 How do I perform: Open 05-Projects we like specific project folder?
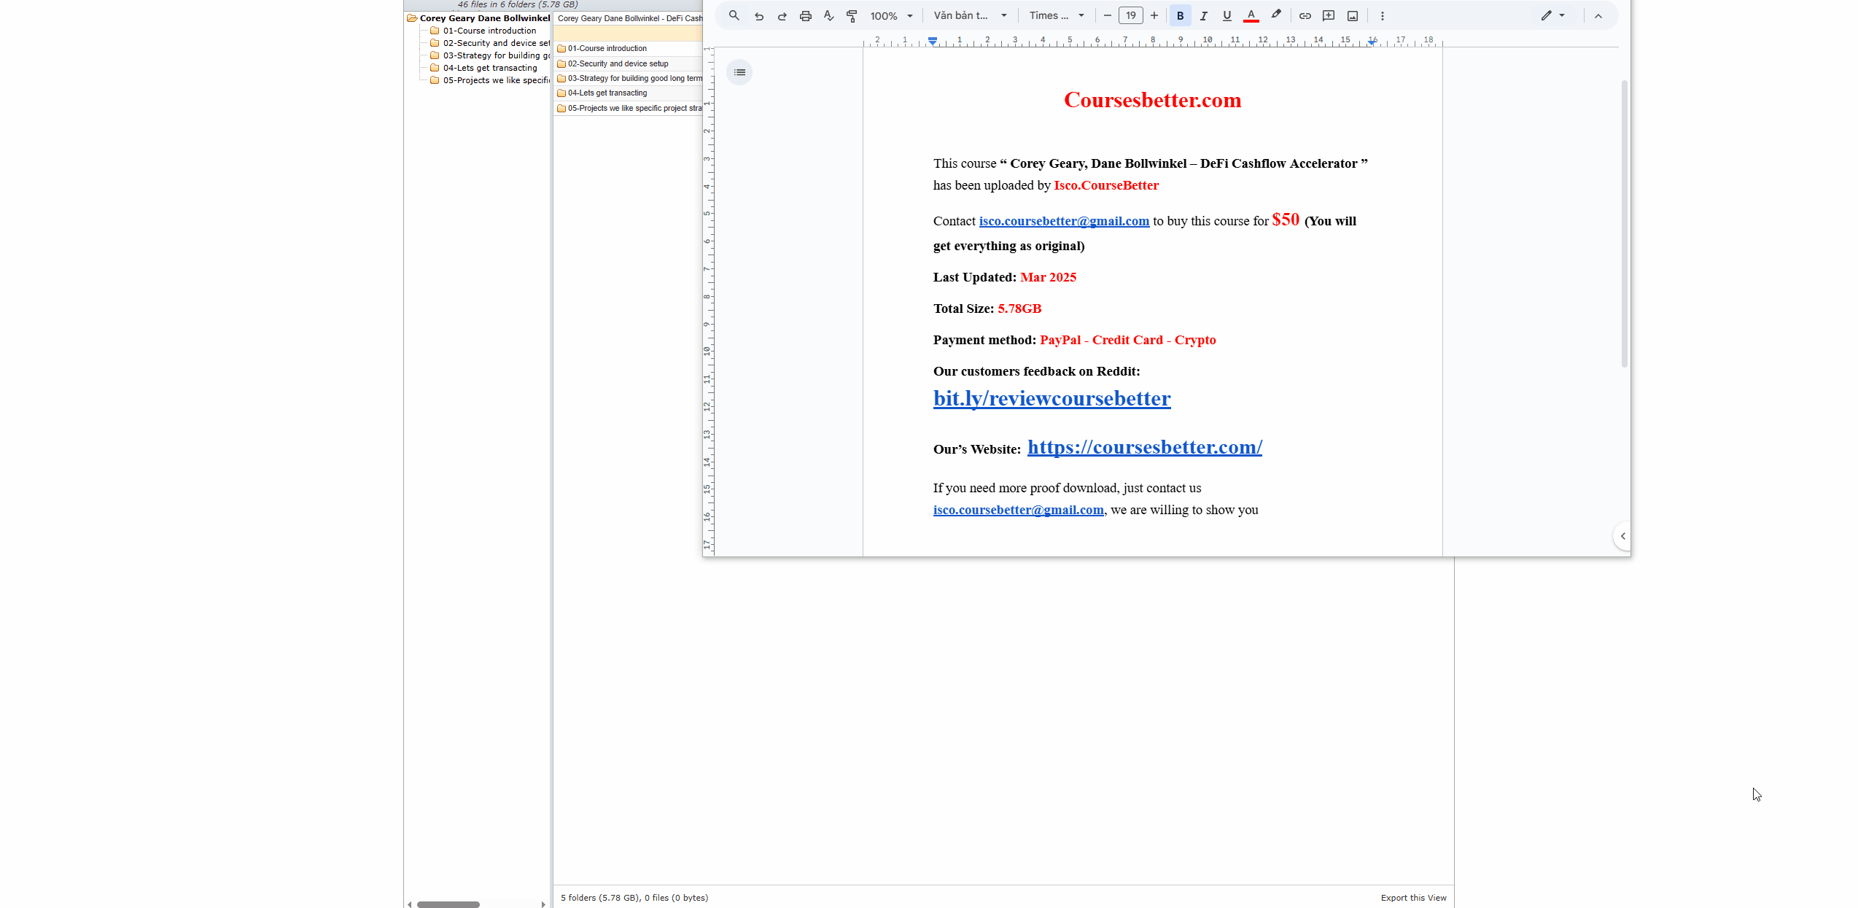629,108
